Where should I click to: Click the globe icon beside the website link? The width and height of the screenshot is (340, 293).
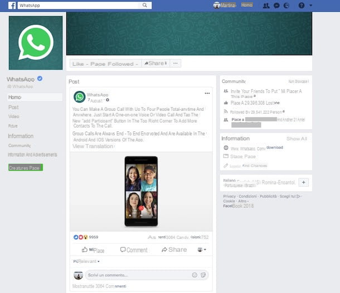tap(226, 148)
